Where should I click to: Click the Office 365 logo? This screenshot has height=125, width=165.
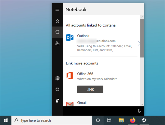[x=70, y=76]
